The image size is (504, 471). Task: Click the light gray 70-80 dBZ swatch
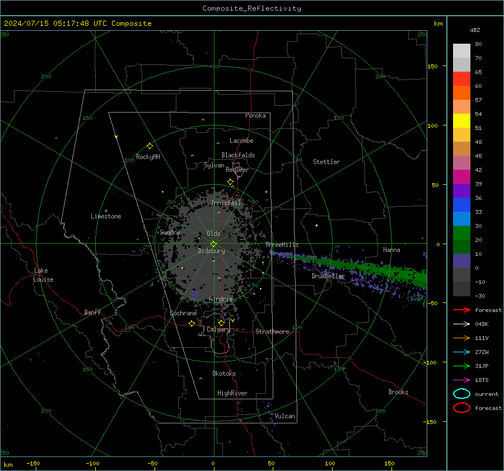pyautogui.click(x=461, y=51)
